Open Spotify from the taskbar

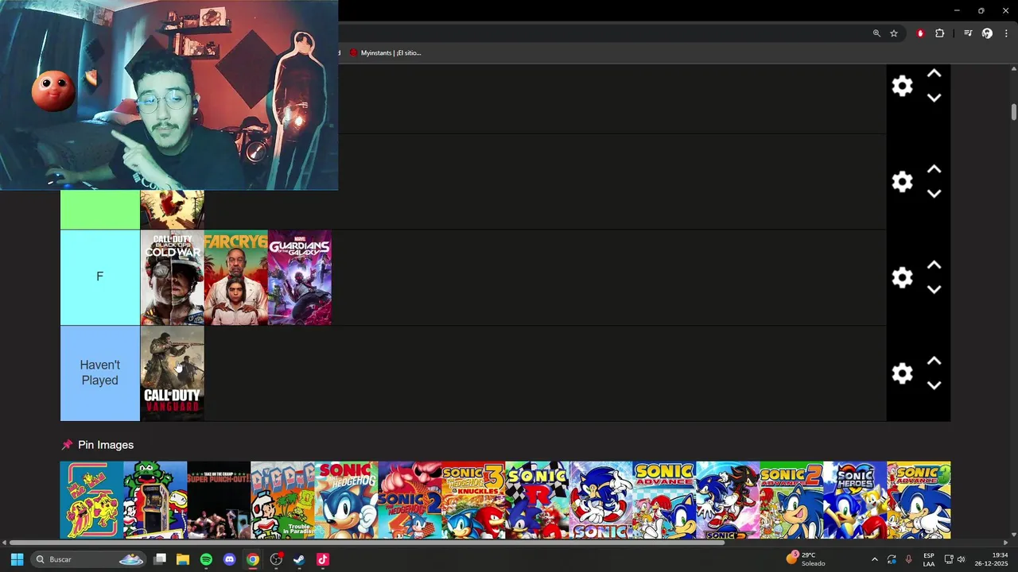[x=206, y=559]
